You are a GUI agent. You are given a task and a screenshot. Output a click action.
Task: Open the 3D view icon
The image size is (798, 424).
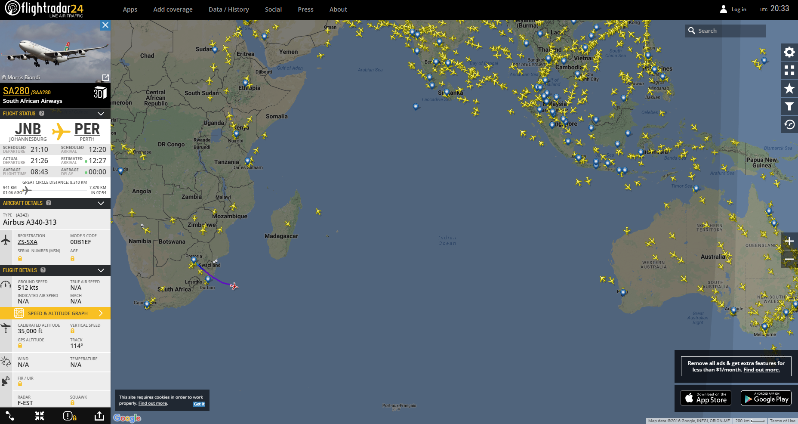100,93
